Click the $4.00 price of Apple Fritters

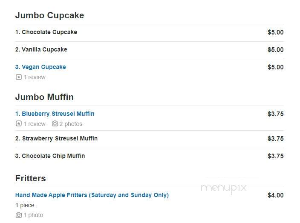[x=276, y=195]
